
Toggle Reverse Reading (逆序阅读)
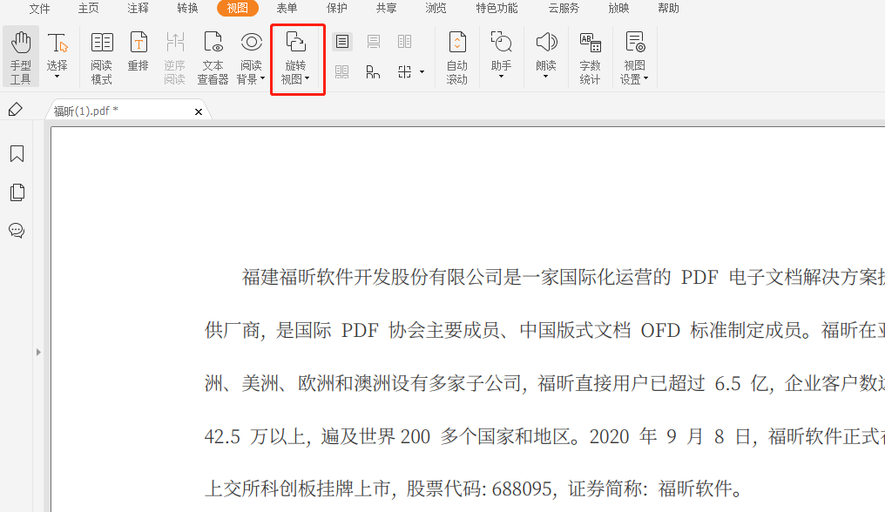[174, 54]
